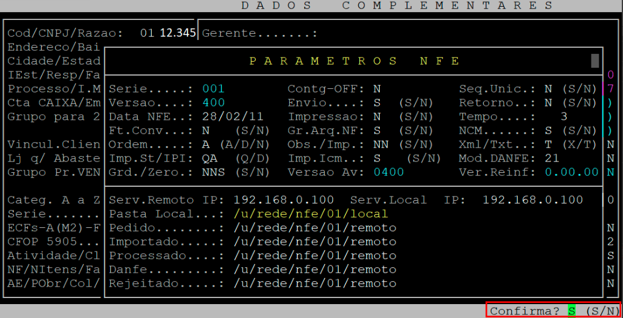
Task: Click the Serie value 001
Action: 214,89
